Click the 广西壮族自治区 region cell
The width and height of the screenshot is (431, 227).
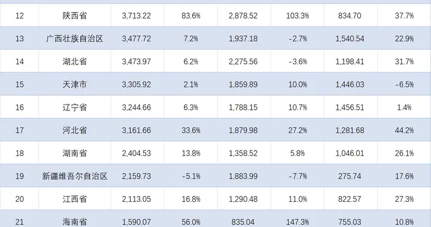tap(74, 39)
